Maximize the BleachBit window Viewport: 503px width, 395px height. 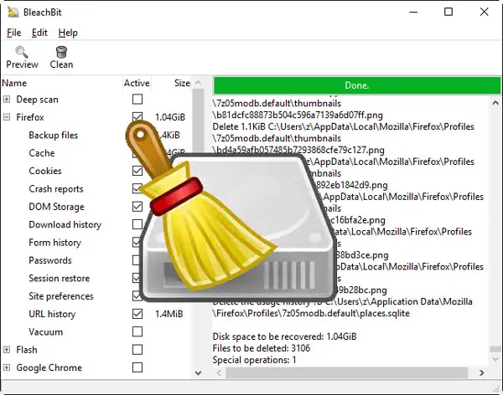coord(449,13)
